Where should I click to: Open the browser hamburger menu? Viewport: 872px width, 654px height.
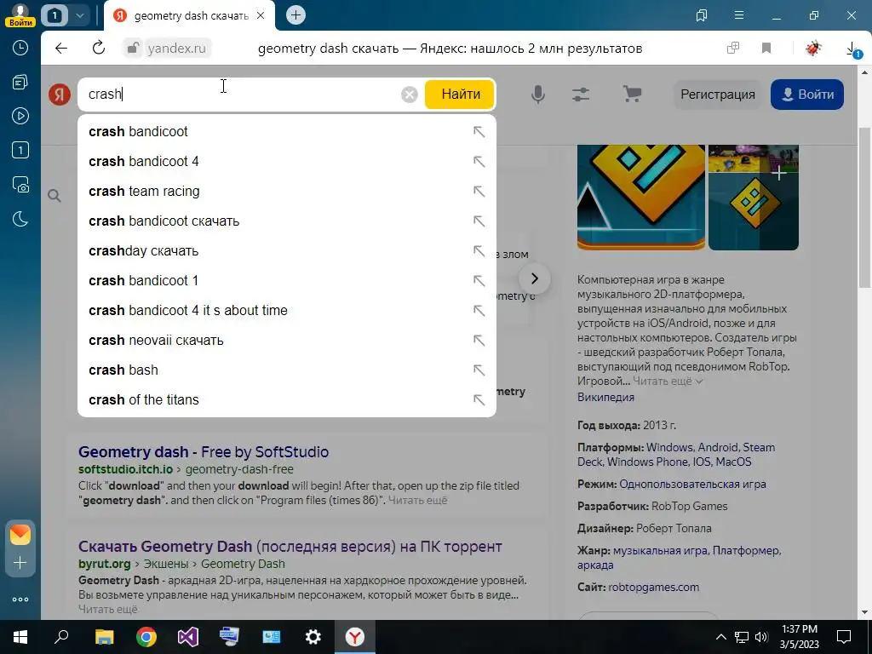[x=739, y=15]
